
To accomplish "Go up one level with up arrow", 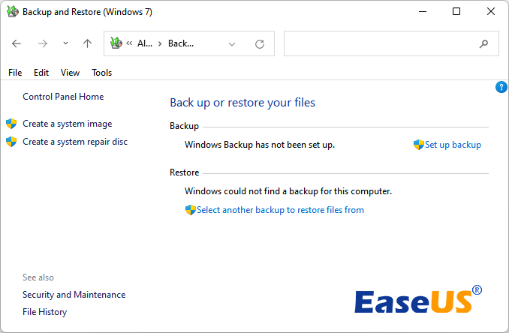I will point(87,43).
